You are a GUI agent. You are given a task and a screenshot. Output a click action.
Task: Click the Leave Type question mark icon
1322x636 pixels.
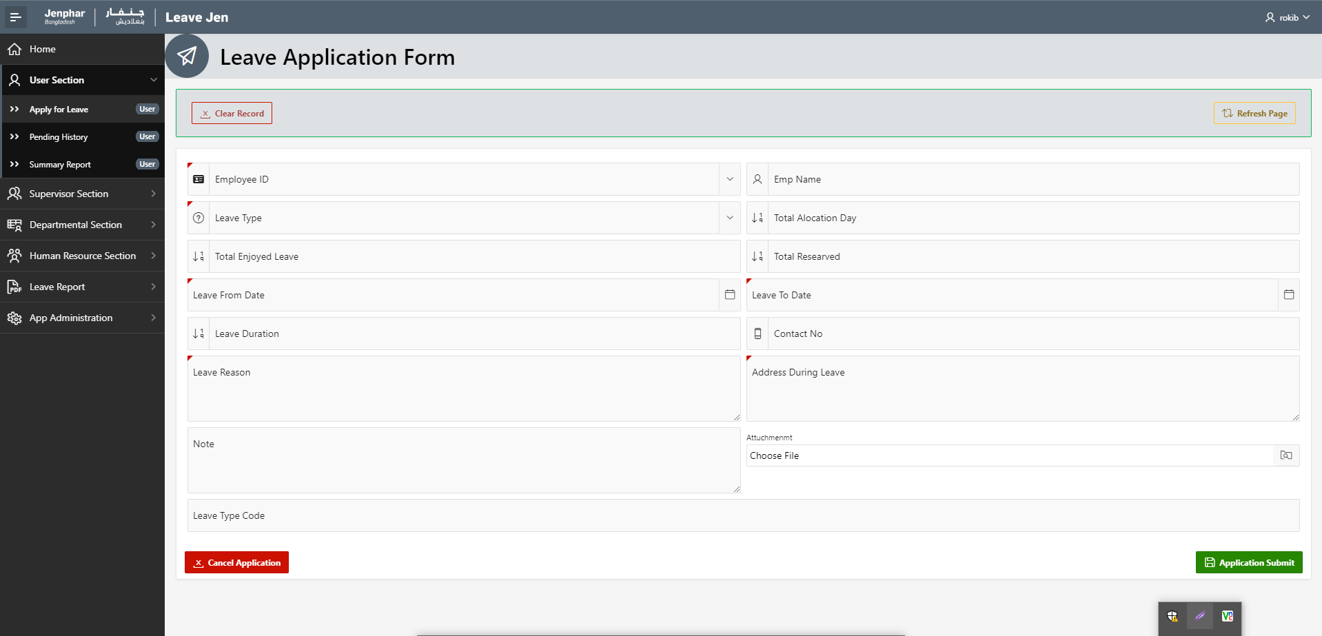tap(199, 218)
